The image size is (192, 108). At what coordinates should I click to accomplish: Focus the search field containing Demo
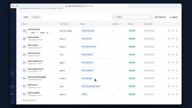click(x=133, y=17)
